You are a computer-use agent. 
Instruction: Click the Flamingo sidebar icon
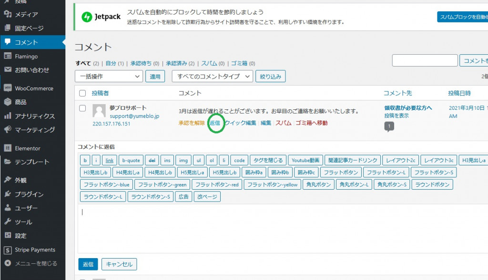point(8,56)
